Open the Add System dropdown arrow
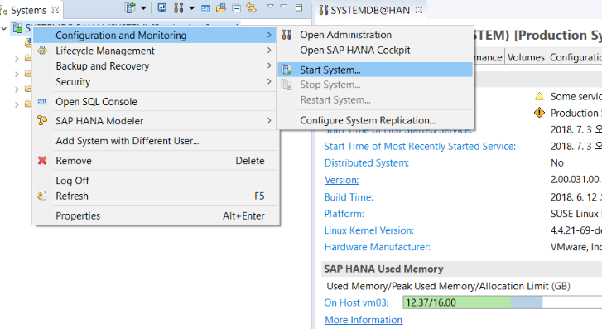602x329 pixels. [x=143, y=8]
